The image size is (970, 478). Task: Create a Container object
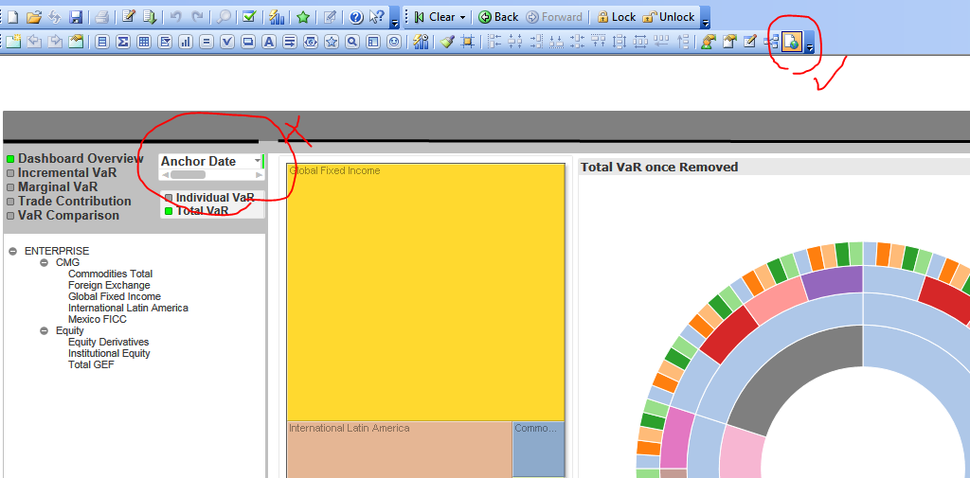[x=373, y=42]
